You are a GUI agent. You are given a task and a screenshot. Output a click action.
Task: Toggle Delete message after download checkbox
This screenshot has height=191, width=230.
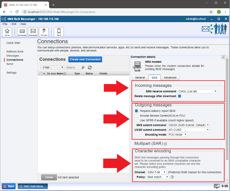pos(179,96)
